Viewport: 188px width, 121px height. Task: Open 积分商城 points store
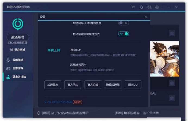(x=17, y=49)
